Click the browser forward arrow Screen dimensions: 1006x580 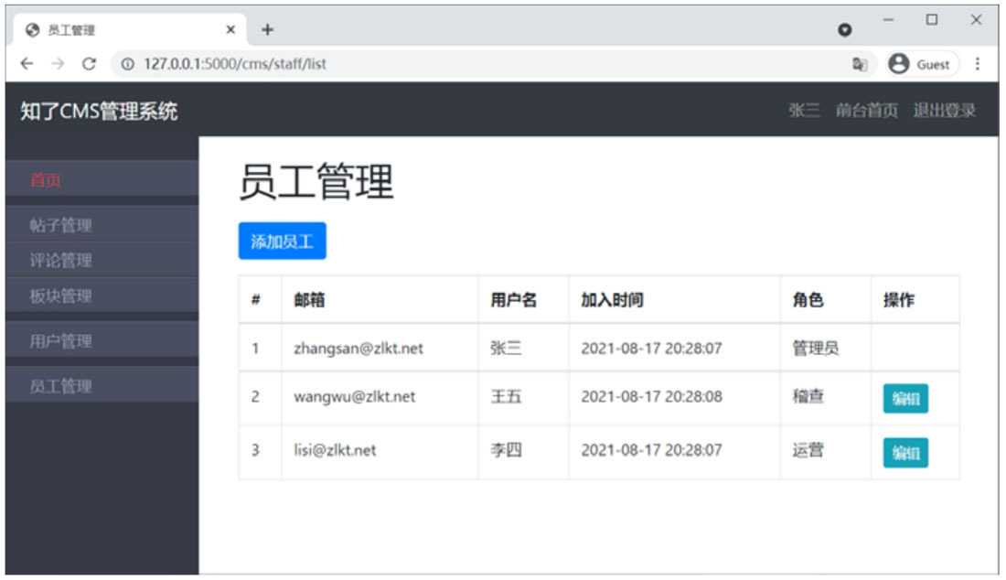58,63
